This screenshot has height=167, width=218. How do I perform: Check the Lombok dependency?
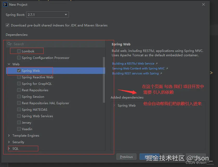[19, 51]
